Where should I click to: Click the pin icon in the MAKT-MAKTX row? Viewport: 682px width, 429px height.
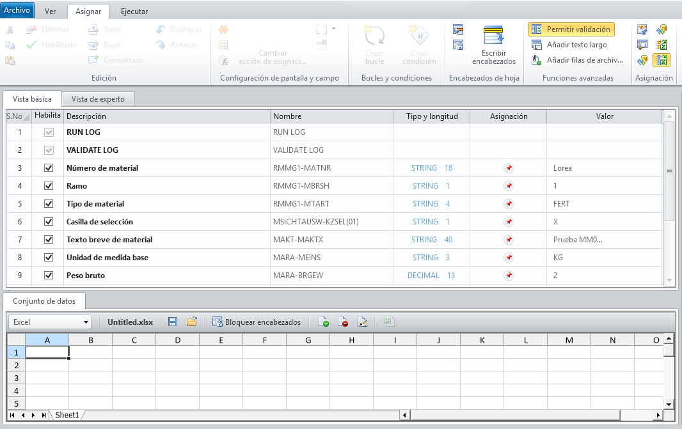coord(509,240)
